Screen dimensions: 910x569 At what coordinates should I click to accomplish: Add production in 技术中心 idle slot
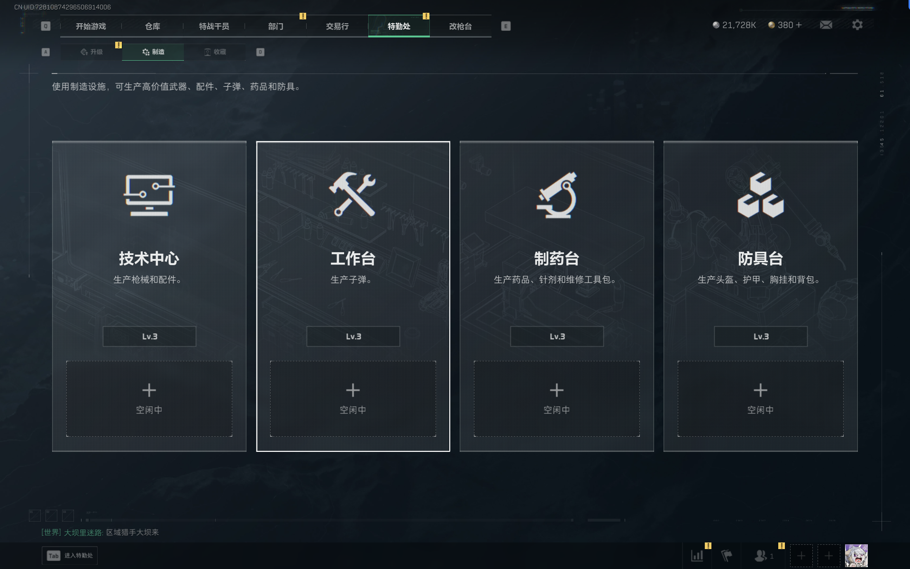tap(149, 399)
